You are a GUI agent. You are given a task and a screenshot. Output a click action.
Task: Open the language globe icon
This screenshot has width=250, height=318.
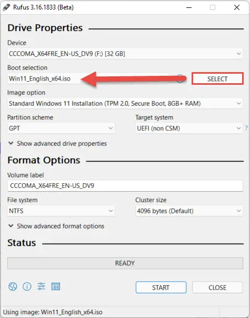pyautogui.click(x=13, y=286)
